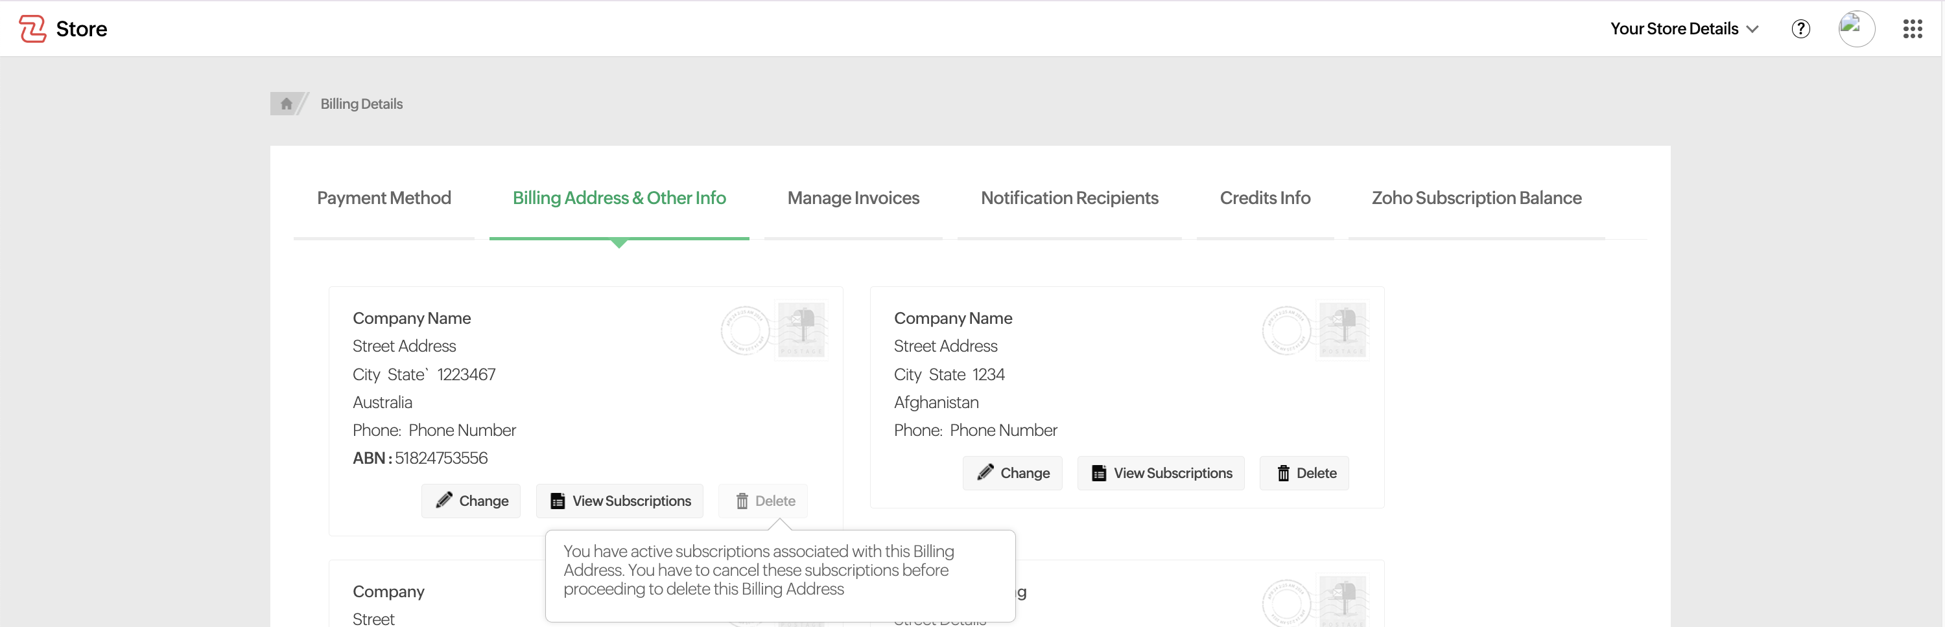Switch to the Payment Method tab
This screenshot has width=1945, height=627.
(x=384, y=198)
